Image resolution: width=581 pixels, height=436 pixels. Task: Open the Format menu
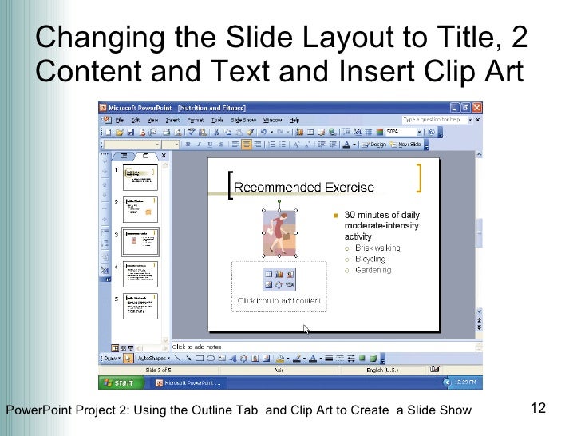(x=196, y=120)
